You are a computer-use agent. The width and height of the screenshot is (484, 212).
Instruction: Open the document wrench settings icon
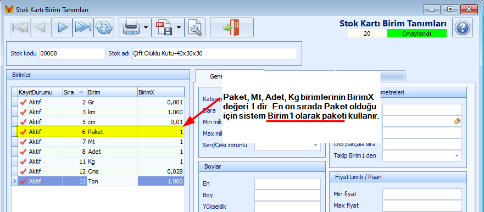tap(195, 27)
